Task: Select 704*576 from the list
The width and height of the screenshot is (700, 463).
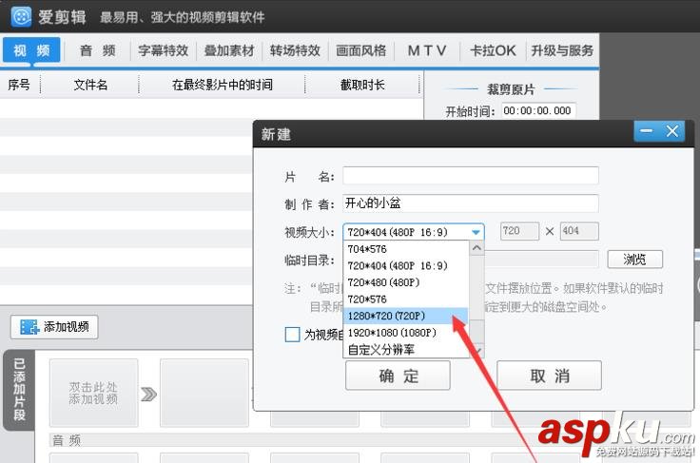Action: 406,249
